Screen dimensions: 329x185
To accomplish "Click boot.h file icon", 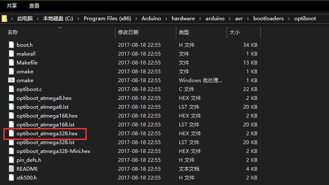I will (11, 45).
